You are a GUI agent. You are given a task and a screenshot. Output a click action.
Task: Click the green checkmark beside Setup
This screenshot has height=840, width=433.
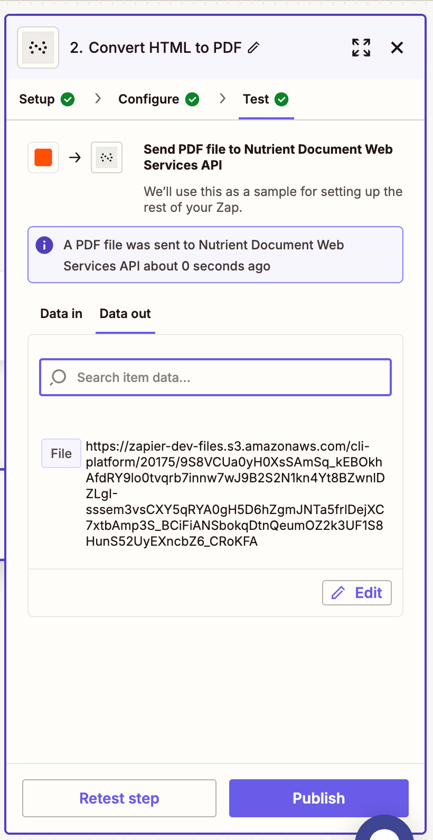[68, 99]
